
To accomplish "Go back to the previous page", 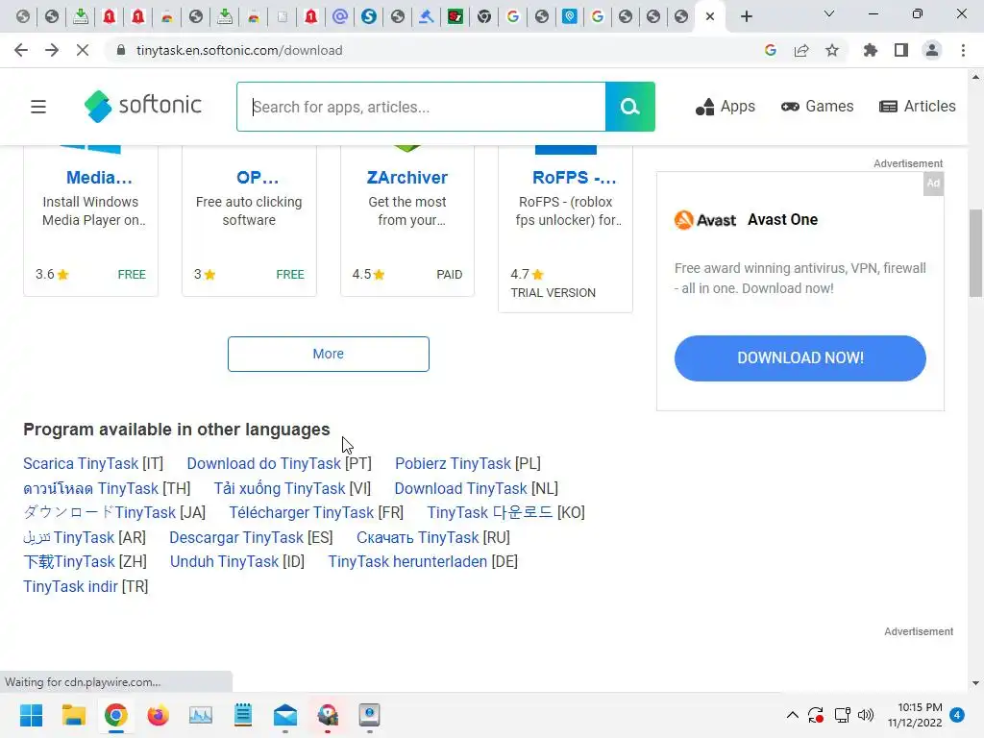I will pyautogui.click(x=21, y=50).
